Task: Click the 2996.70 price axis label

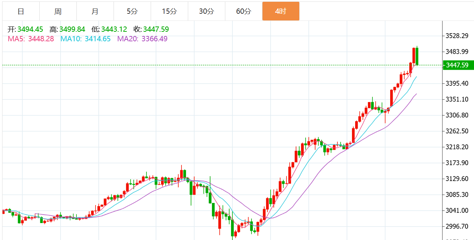Action: click(x=457, y=226)
